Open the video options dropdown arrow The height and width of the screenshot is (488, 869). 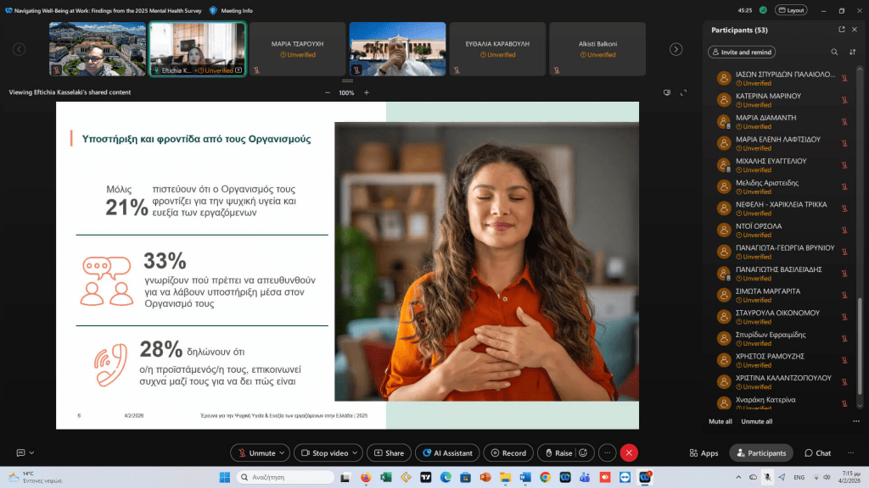(x=353, y=452)
